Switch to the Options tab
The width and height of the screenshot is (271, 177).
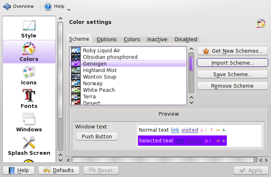pyautogui.click(x=106, y=40)
